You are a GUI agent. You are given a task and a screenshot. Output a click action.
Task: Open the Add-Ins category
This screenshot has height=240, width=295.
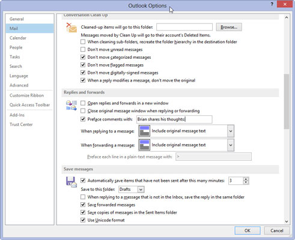(x=29, y=115)
